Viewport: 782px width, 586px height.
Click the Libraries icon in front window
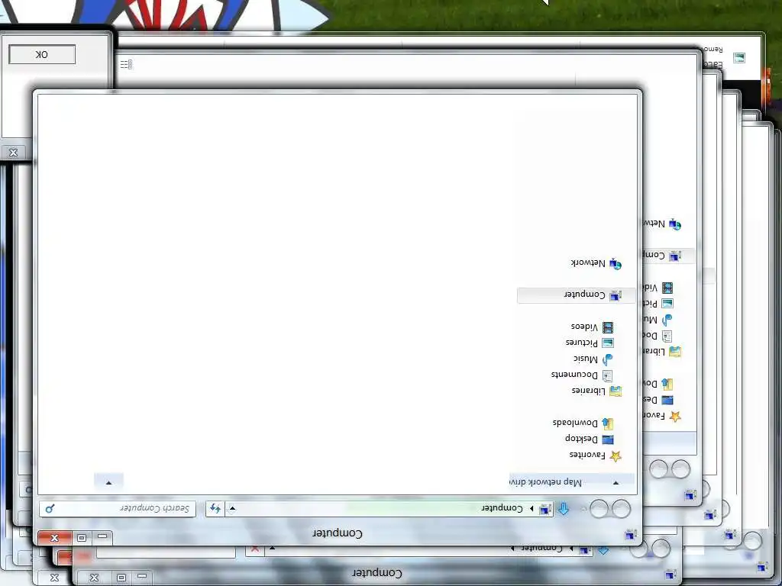616,391
